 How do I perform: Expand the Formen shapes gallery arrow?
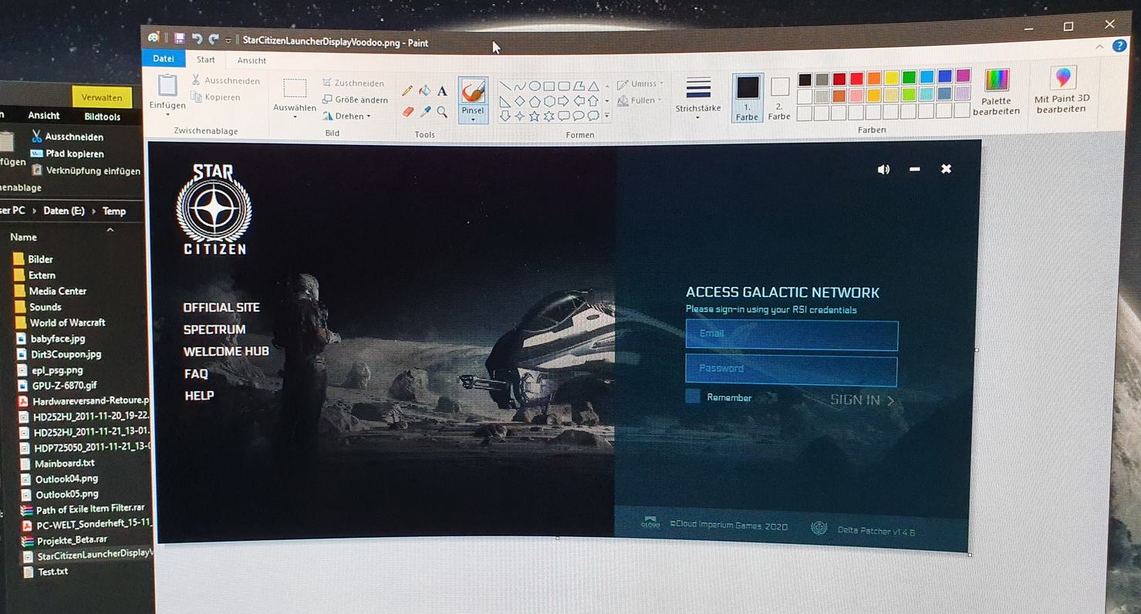[606, 116]
